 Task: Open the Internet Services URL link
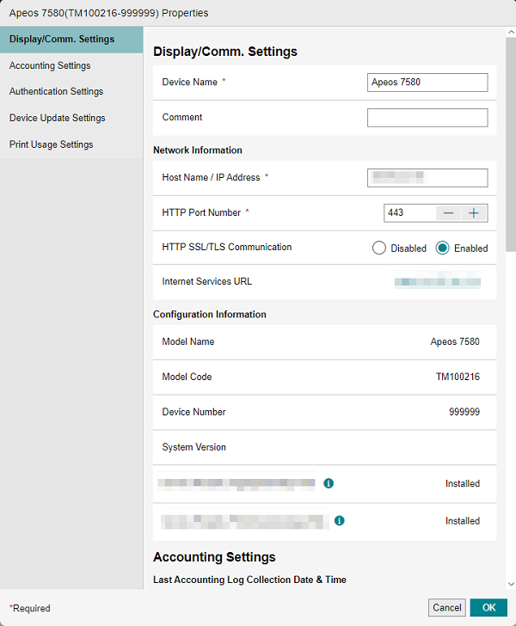click(438, 282)
